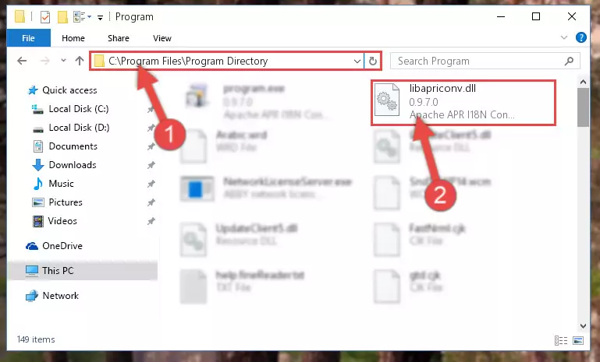Viewport: 600px width, 362px height.
Task: Select the UpdateClient5.dll file
Action: (240, 239)
